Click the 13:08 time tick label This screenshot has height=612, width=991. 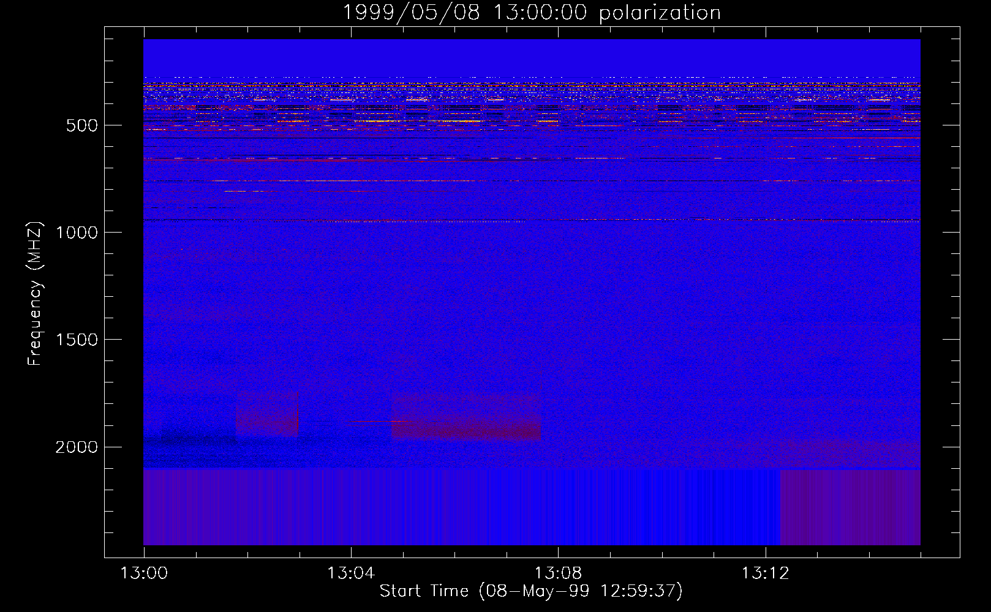(558, 573)
